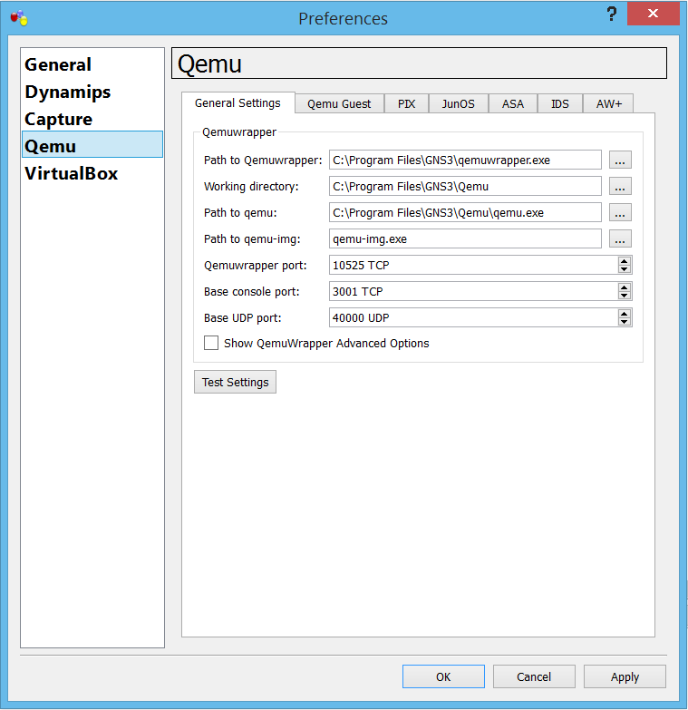Click the Working directory input field
The image size is (688, 710).
pyautogui.click(x=465, y=186)
